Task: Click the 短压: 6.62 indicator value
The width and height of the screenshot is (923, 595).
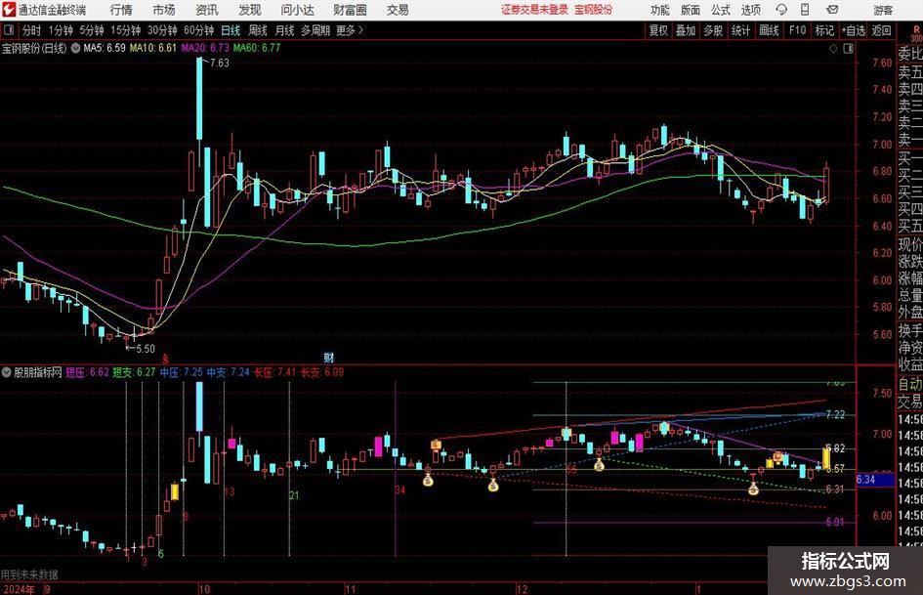Action: coord(87,372)
